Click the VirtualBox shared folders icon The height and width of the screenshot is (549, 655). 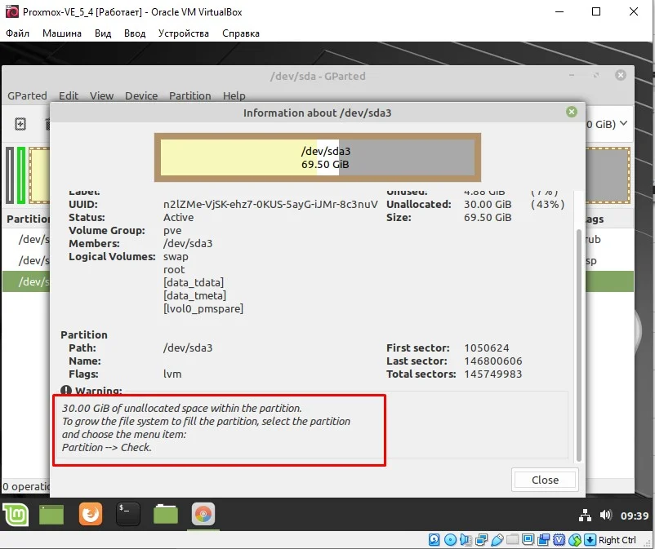pos(512,539)
